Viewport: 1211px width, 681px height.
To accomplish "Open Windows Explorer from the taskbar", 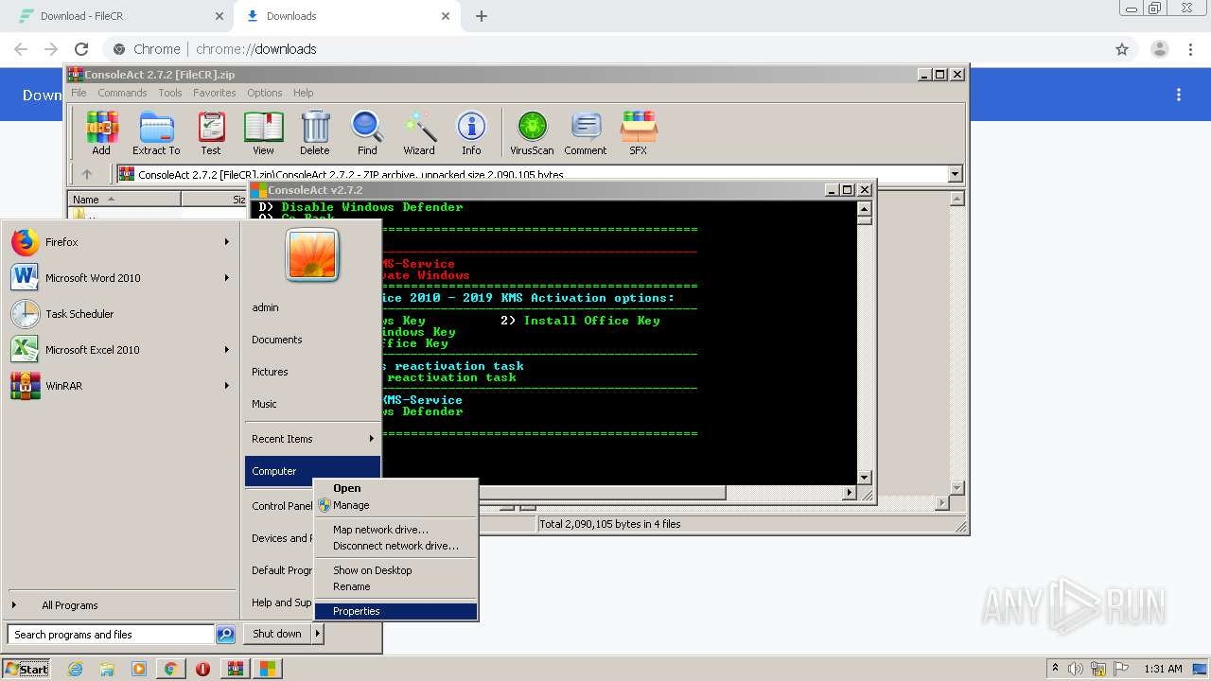I will [107, 669].
